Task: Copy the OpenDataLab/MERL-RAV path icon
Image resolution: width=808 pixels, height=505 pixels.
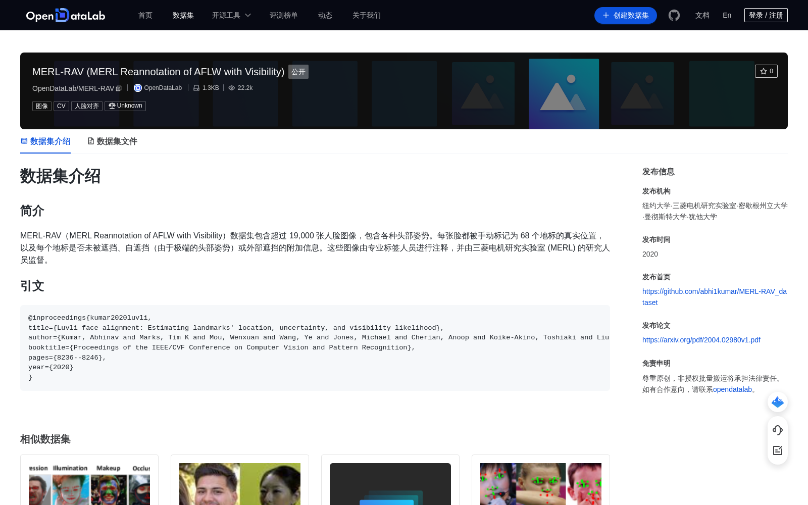Action: (x=119, y=88)
